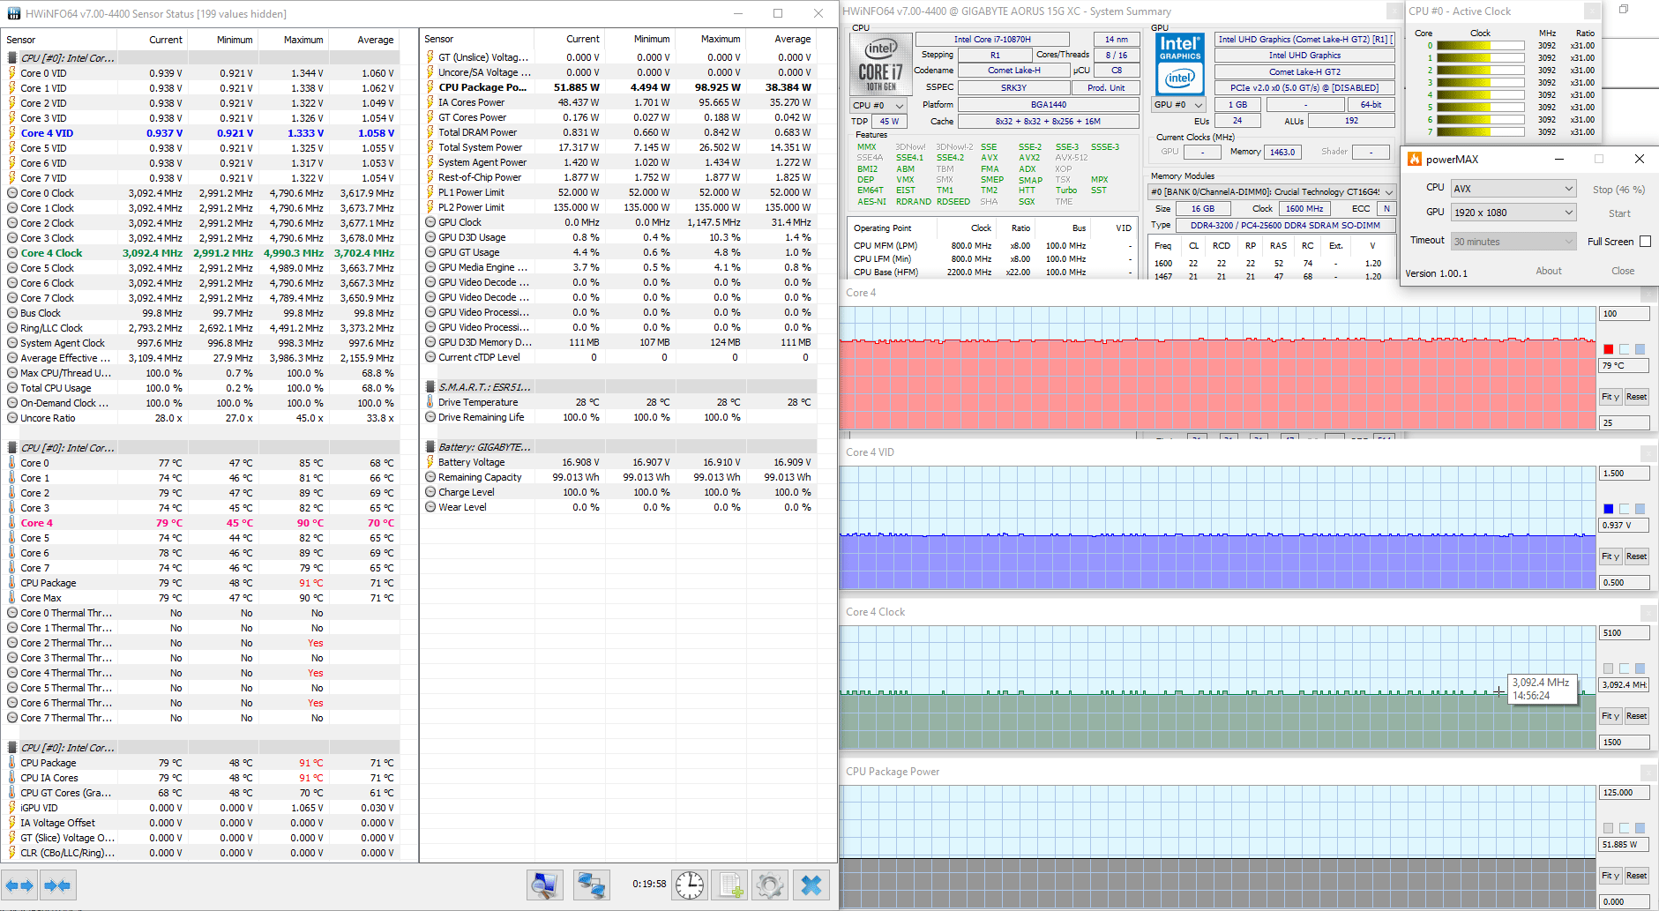Click the networked computers icon

coord(591,885)
